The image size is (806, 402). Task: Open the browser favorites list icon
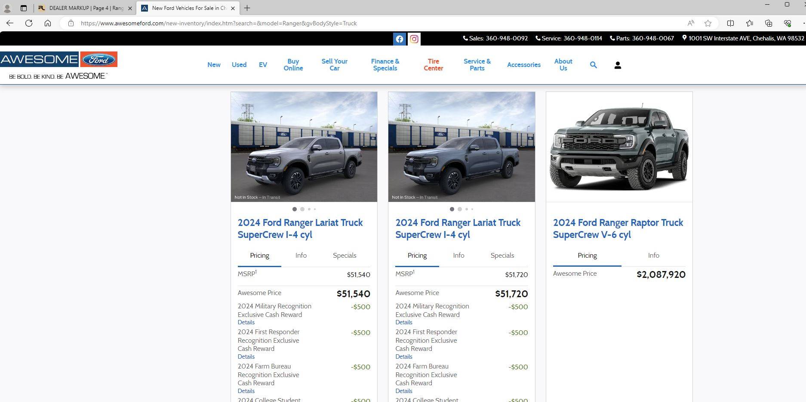pos(750,23)
